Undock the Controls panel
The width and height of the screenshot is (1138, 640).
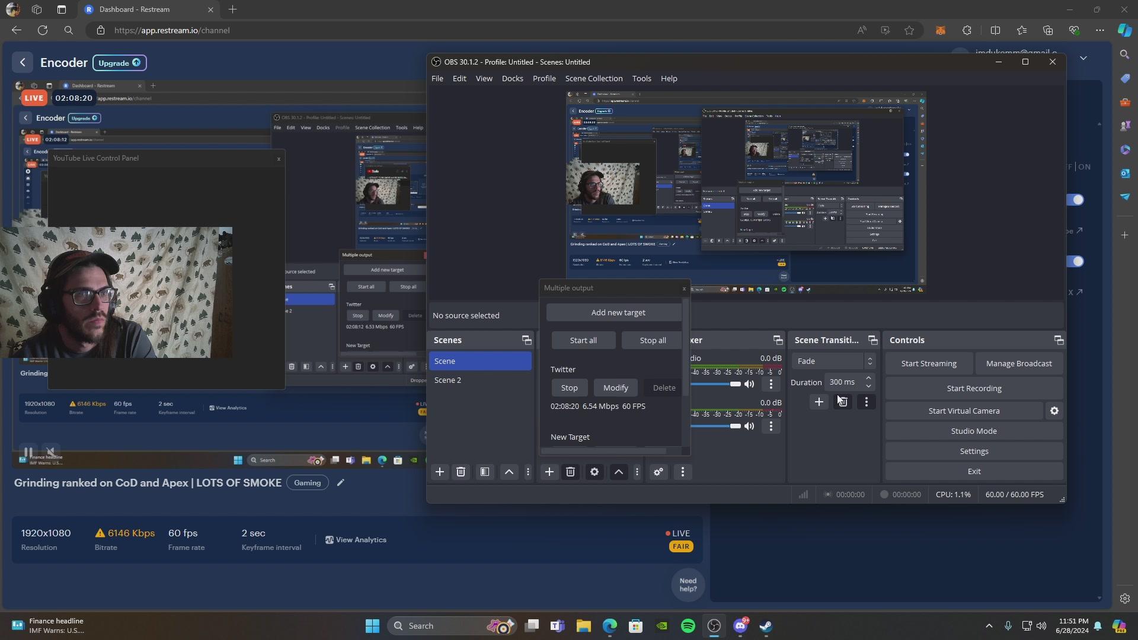pos(1059,340)
